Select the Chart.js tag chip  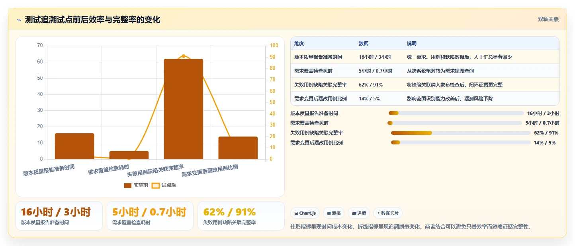[x=305, y=213]
